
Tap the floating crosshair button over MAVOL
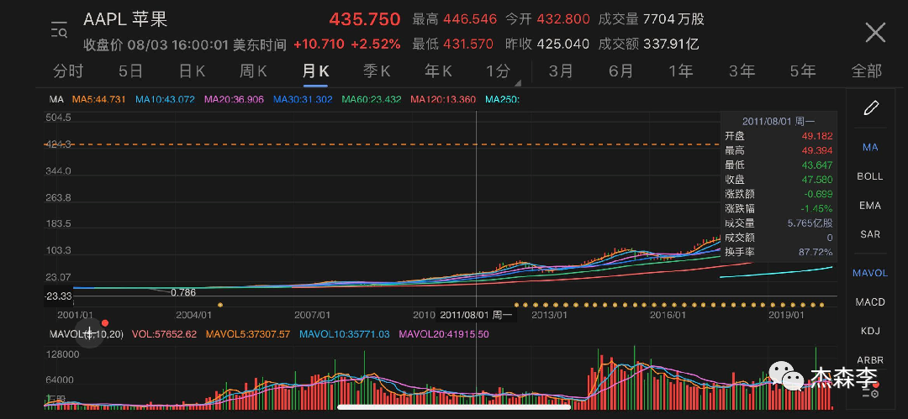click(x=90, y=334)
